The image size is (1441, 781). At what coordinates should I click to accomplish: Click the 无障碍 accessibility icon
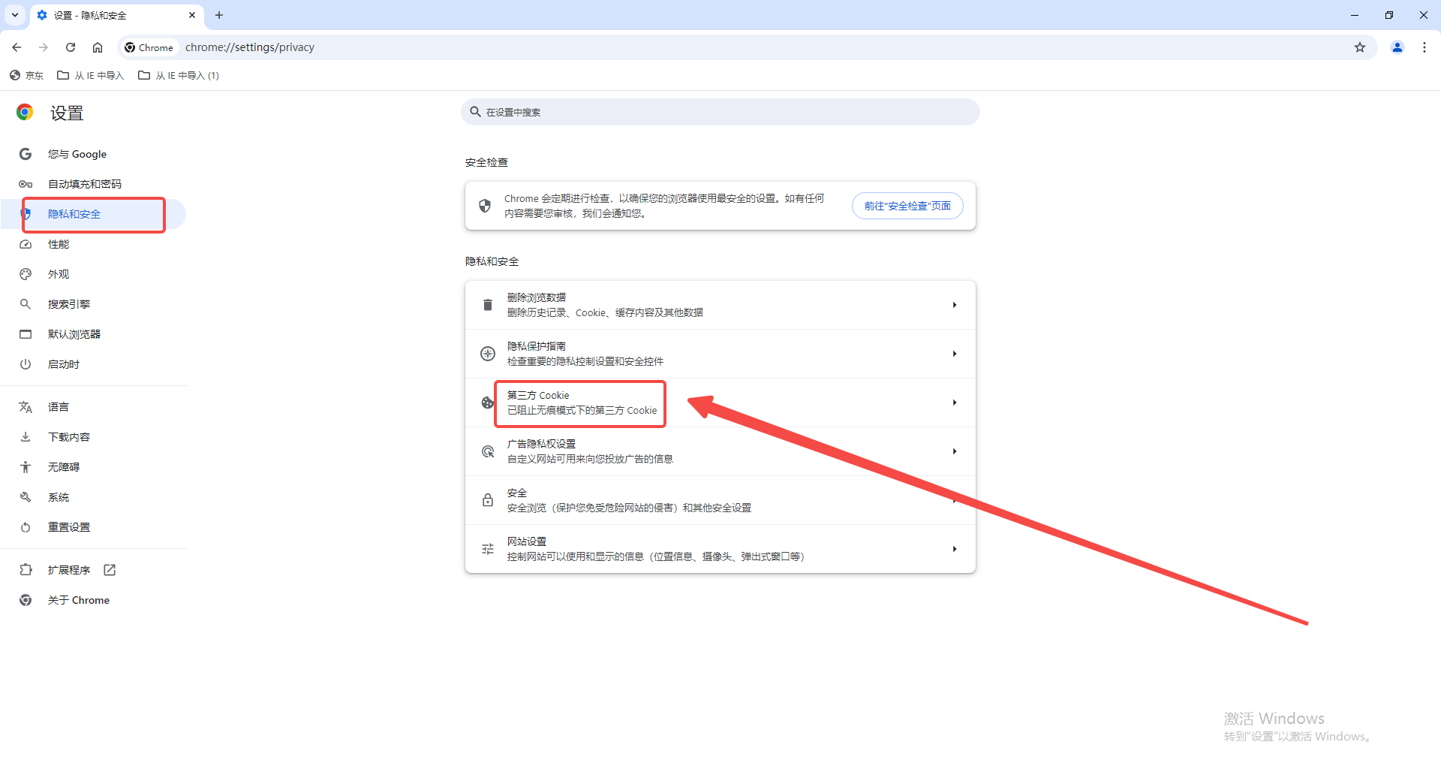click(x=26, y=467)
